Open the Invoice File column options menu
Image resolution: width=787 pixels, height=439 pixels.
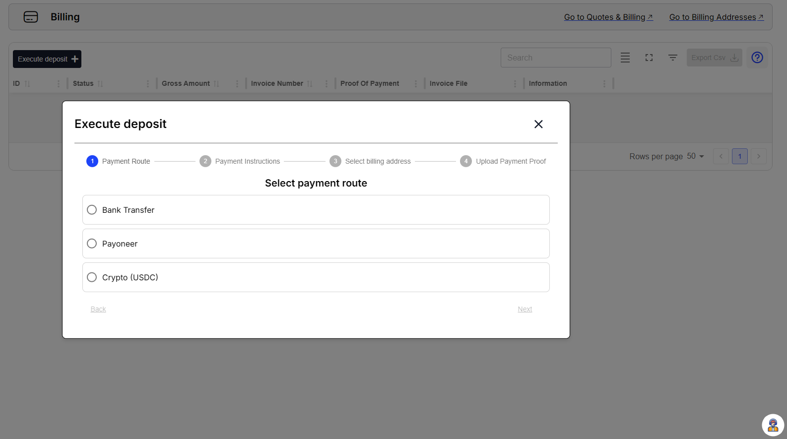click(x=515, y=84)
